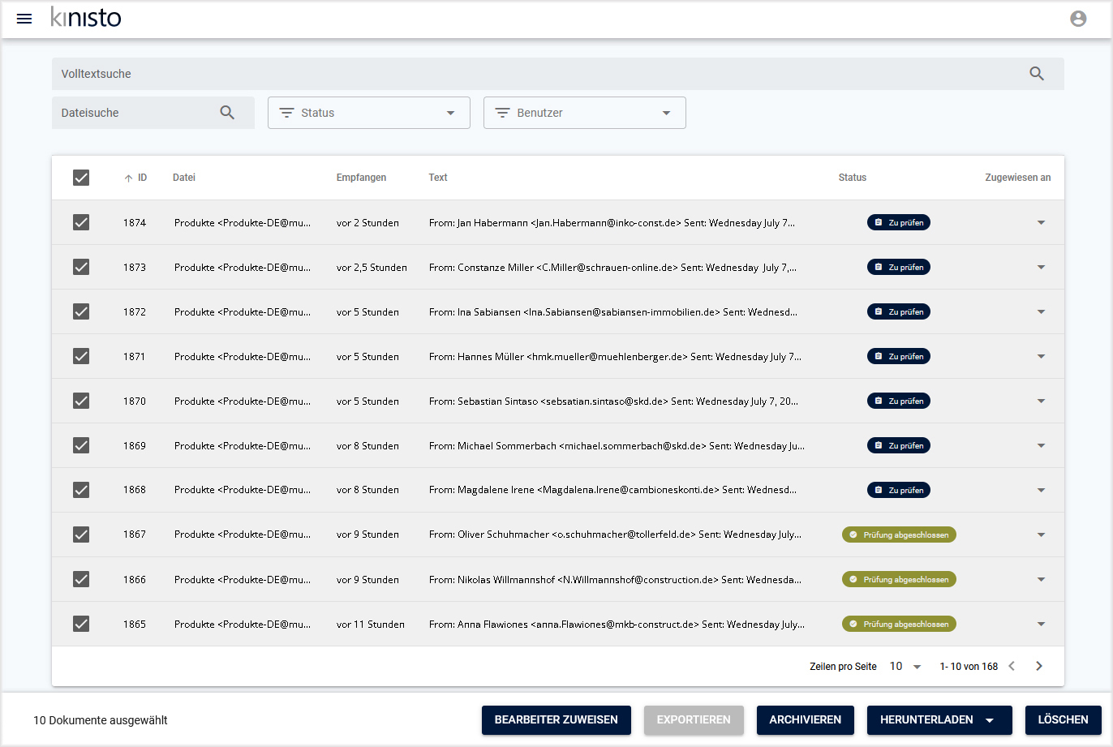Click the Text column header

coord(438,178)
